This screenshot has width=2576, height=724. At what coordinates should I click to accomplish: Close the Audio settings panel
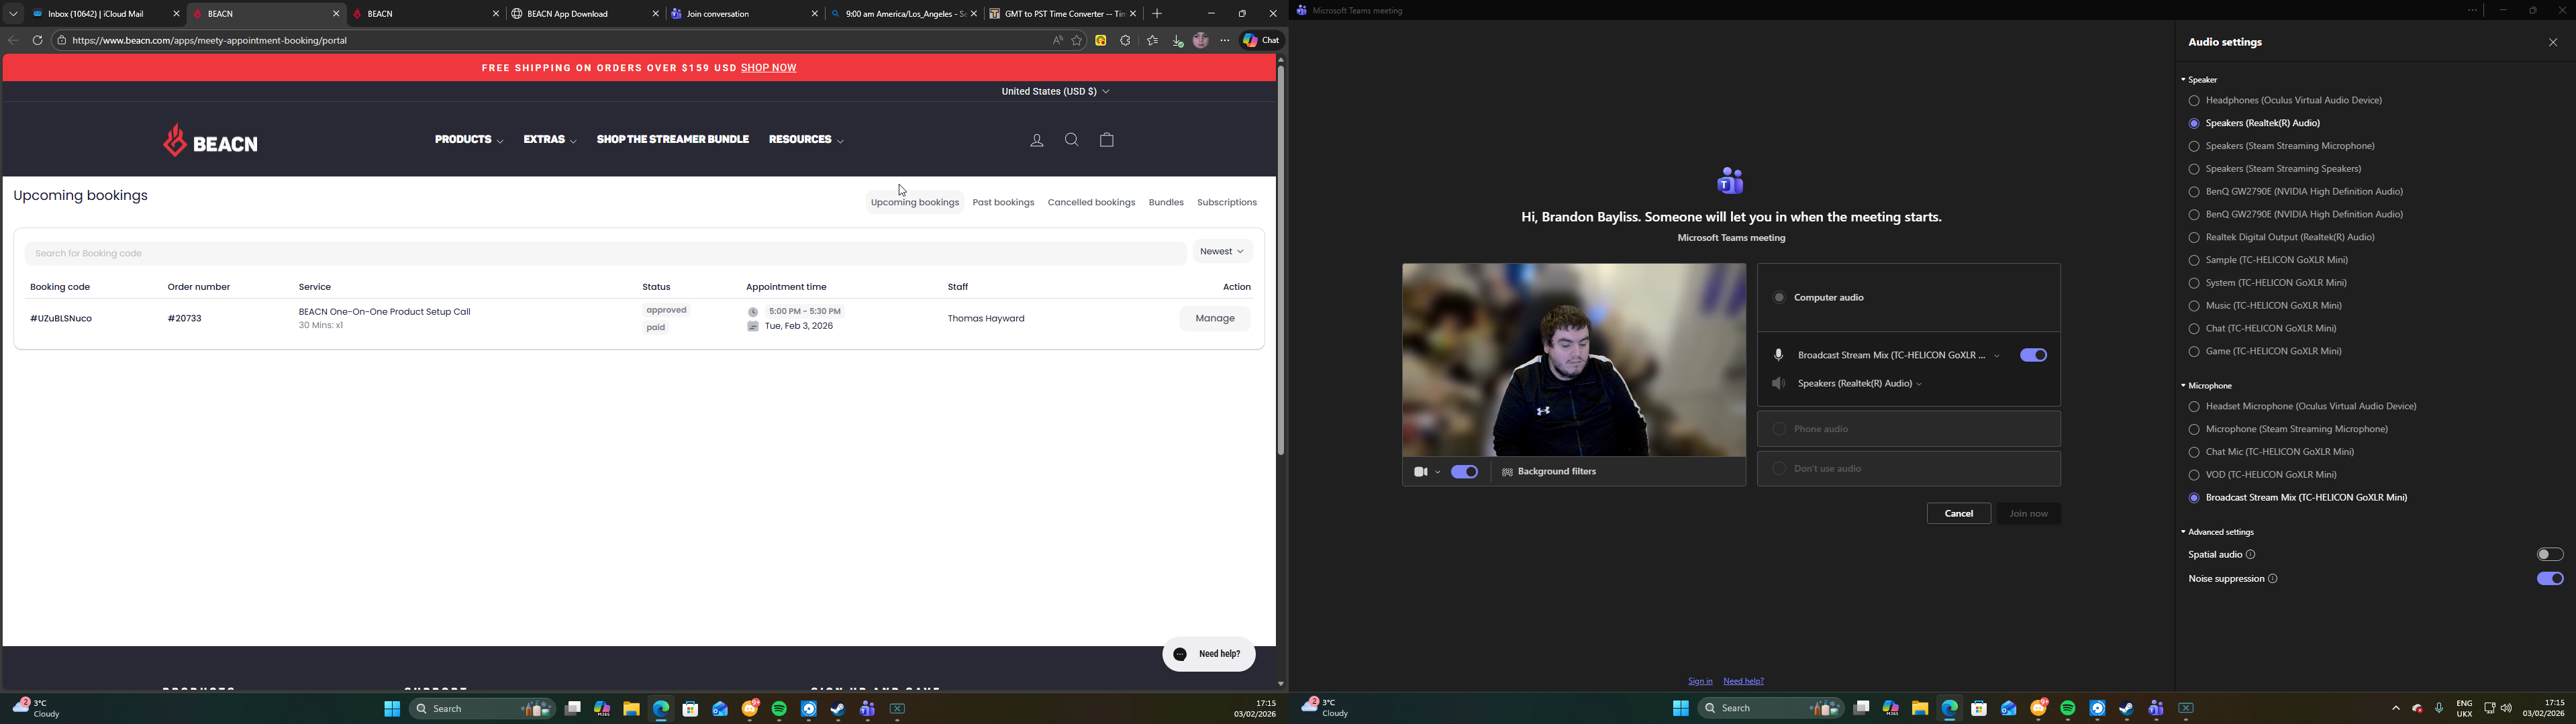pos(2552,43)
